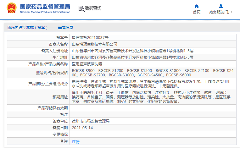Viewport: 240px width, 148px height.
Task: Select the record number 鲁德械备20210037号
Action: (90, 38)
